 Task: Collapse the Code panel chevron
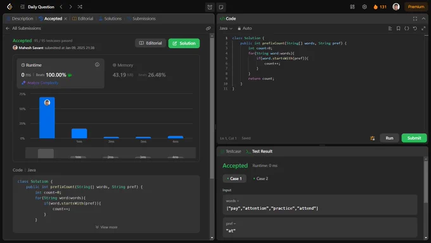423,18
